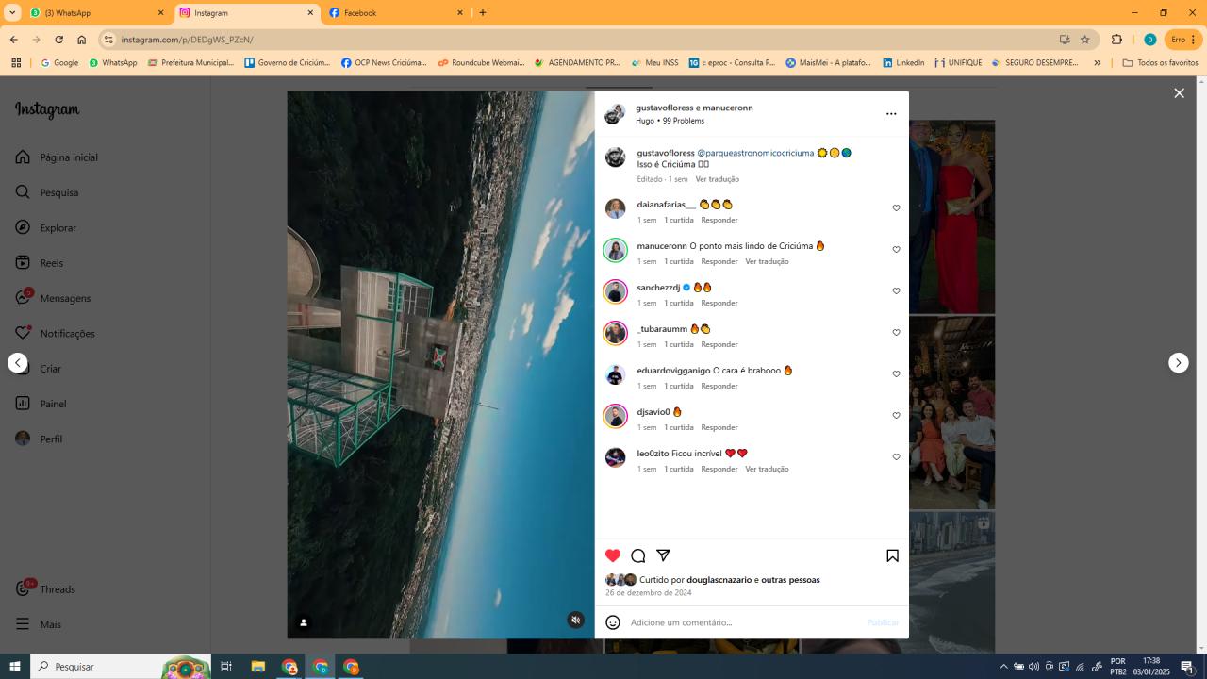The image size is (1207, 679).
Task: Open Página inicial in Instagram sidebar
Action: pos(57,157)
